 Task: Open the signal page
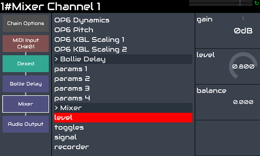(123, 137)
